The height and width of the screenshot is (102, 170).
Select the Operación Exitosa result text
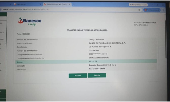click(97, 69)
